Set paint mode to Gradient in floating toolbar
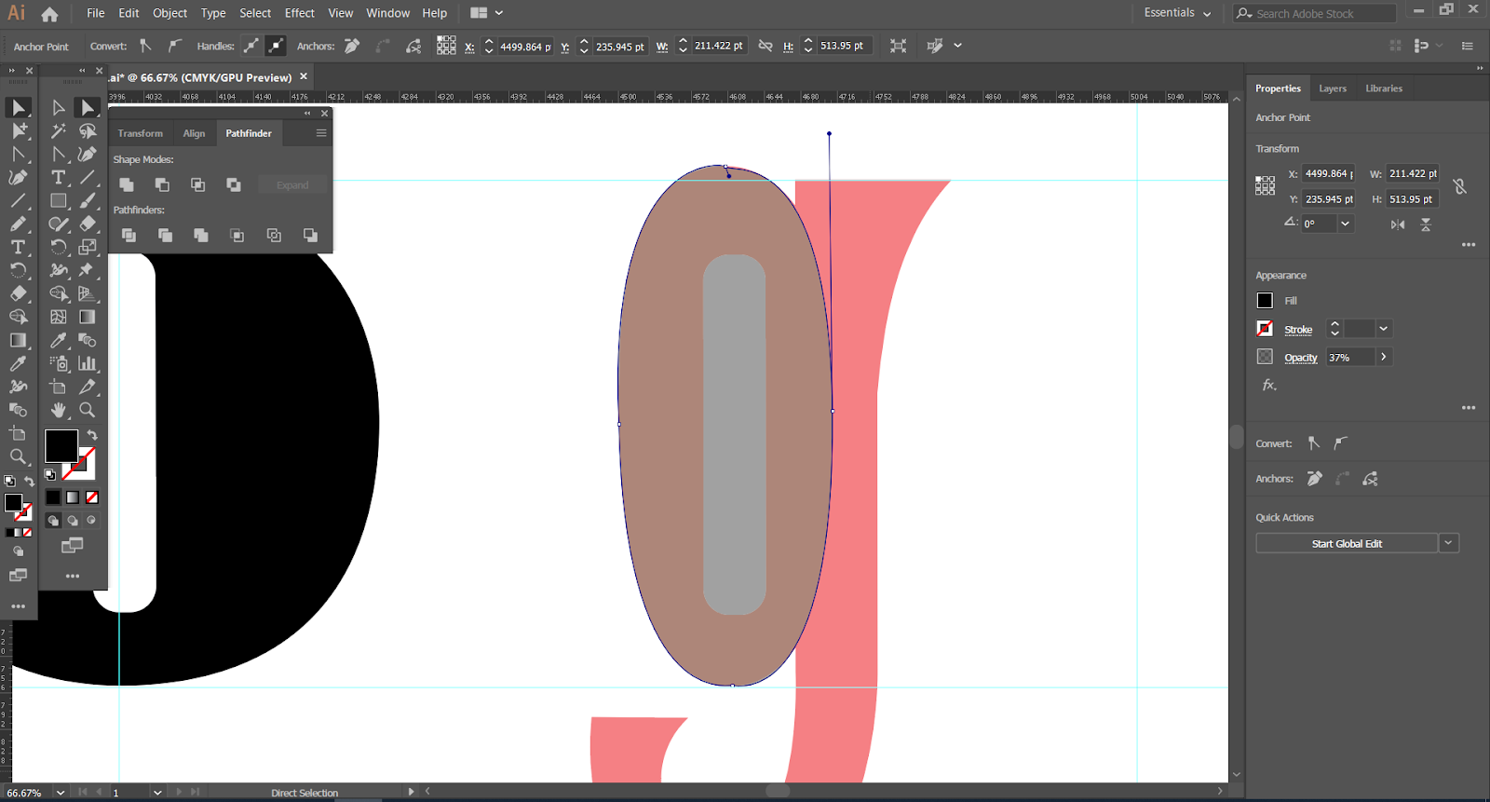This screenshot has height=802, width=1490. pos(73,497)
